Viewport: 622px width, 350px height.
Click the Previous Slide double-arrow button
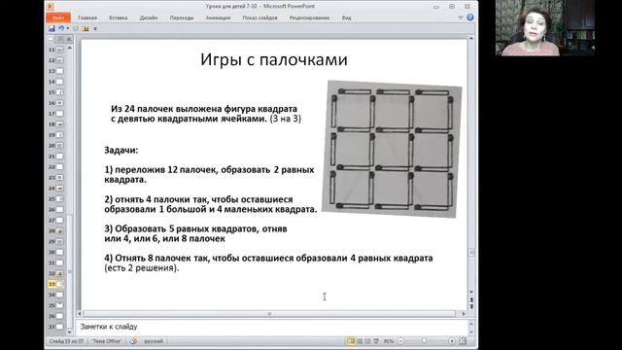coord(471,300)
